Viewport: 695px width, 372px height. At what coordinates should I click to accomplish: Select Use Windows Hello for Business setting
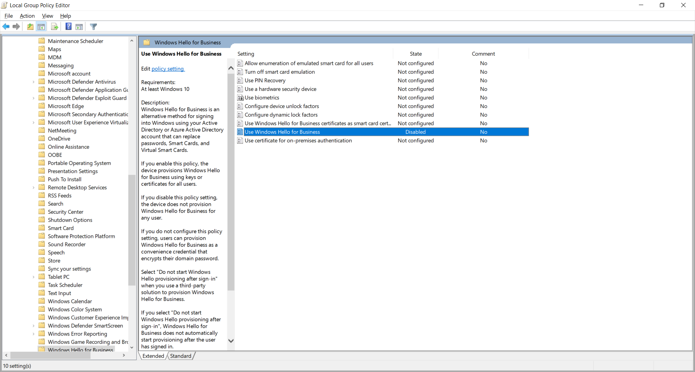pyautogui.click(x=383, y=132)
